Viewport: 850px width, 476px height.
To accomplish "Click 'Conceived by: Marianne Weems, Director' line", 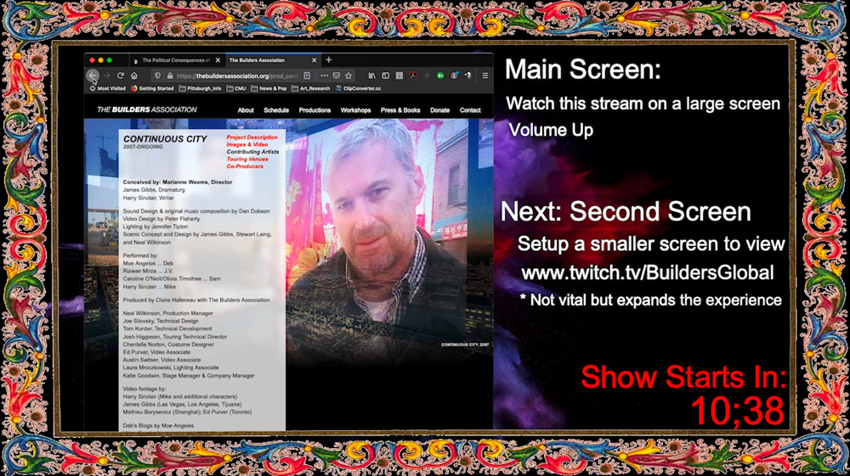I will pyautogui.click(x=178, y=182).
